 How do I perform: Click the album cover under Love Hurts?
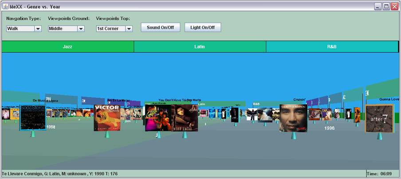coord(185,118)
